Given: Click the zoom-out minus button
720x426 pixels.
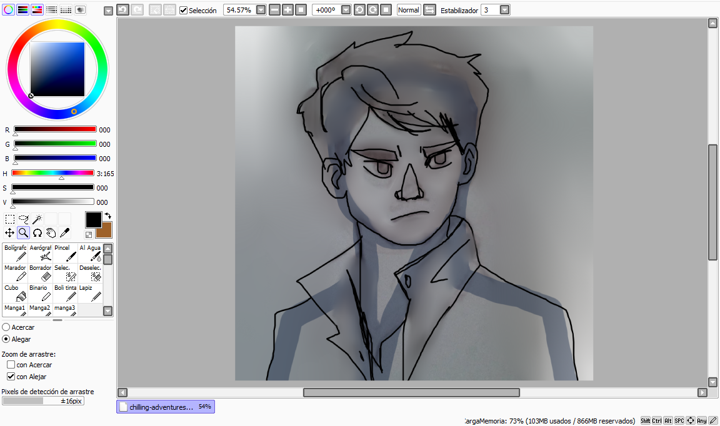Looking at the screenshot, I should click(x=274, y=9).
